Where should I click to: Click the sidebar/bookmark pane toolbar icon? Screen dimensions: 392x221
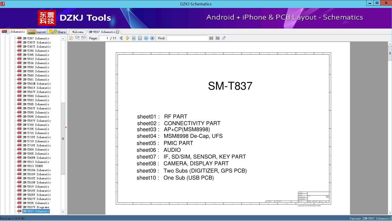coord(71,38)
